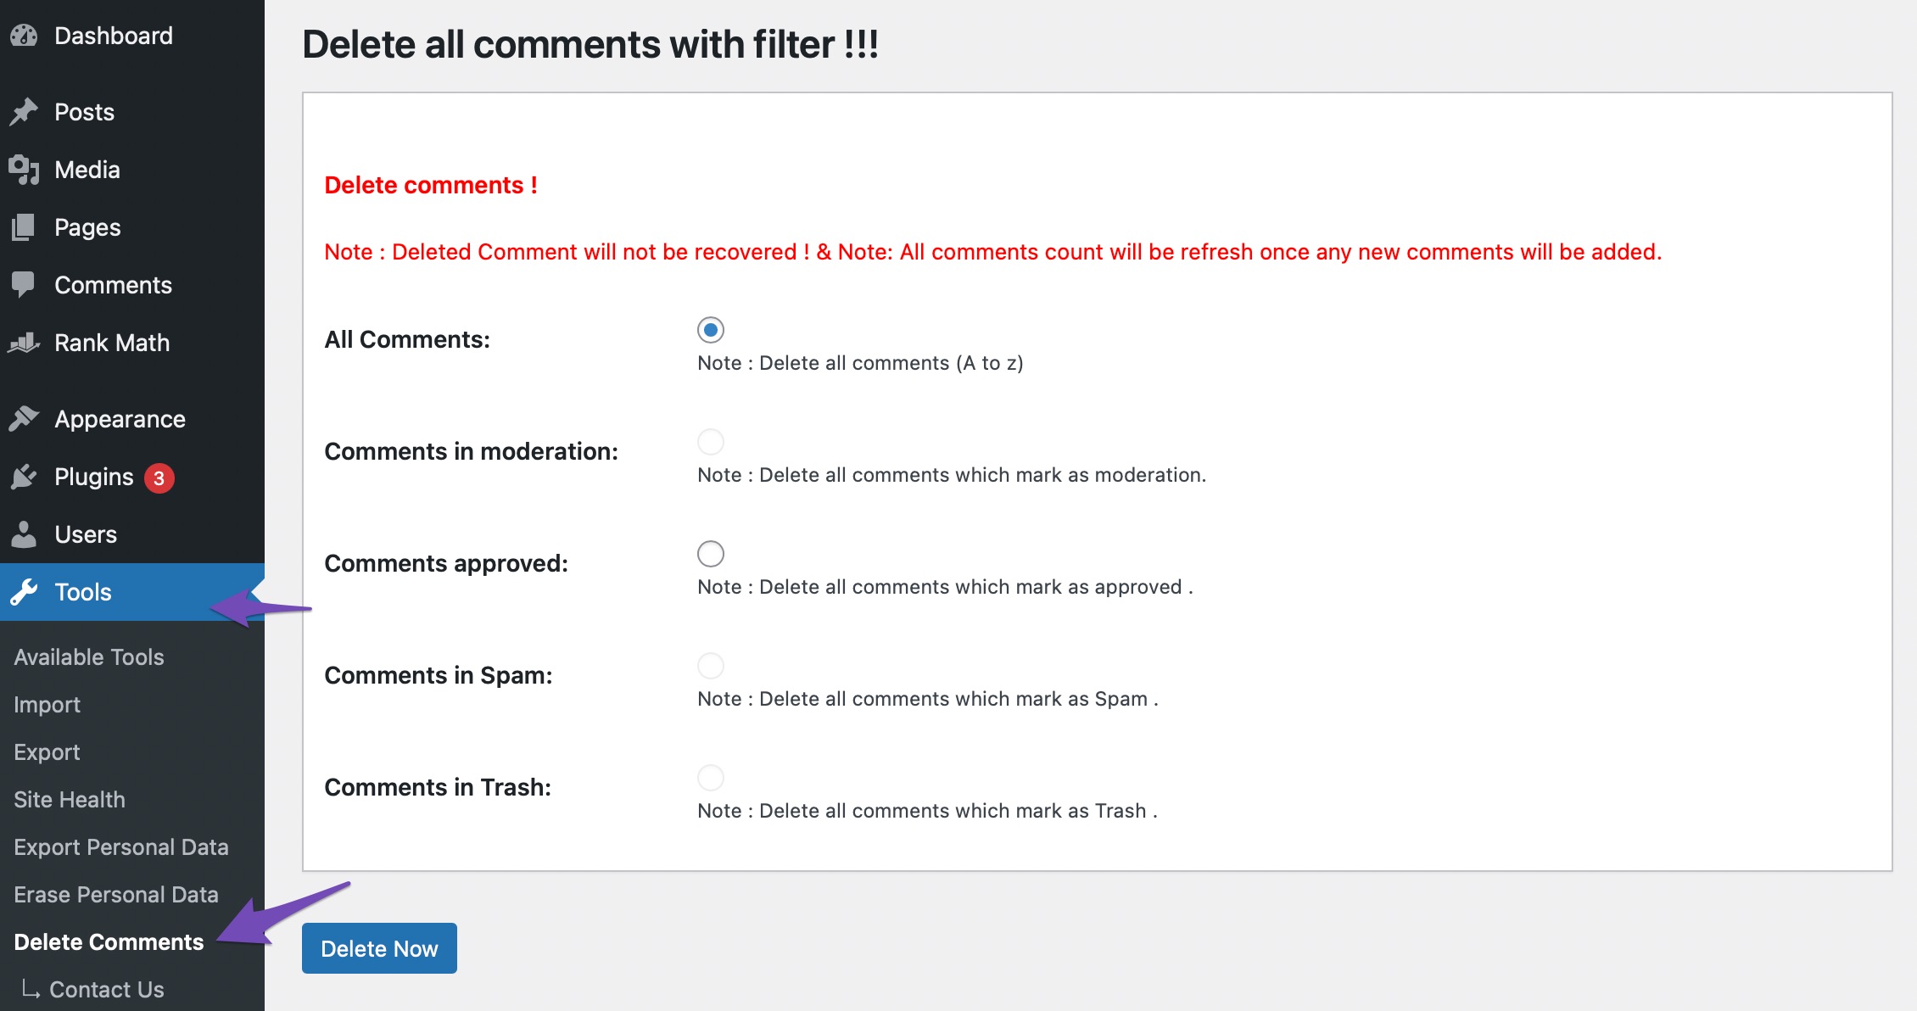Select the All Comments radio button
The width and height of the screenshot is (1917, 1011).
pos(710,328)
